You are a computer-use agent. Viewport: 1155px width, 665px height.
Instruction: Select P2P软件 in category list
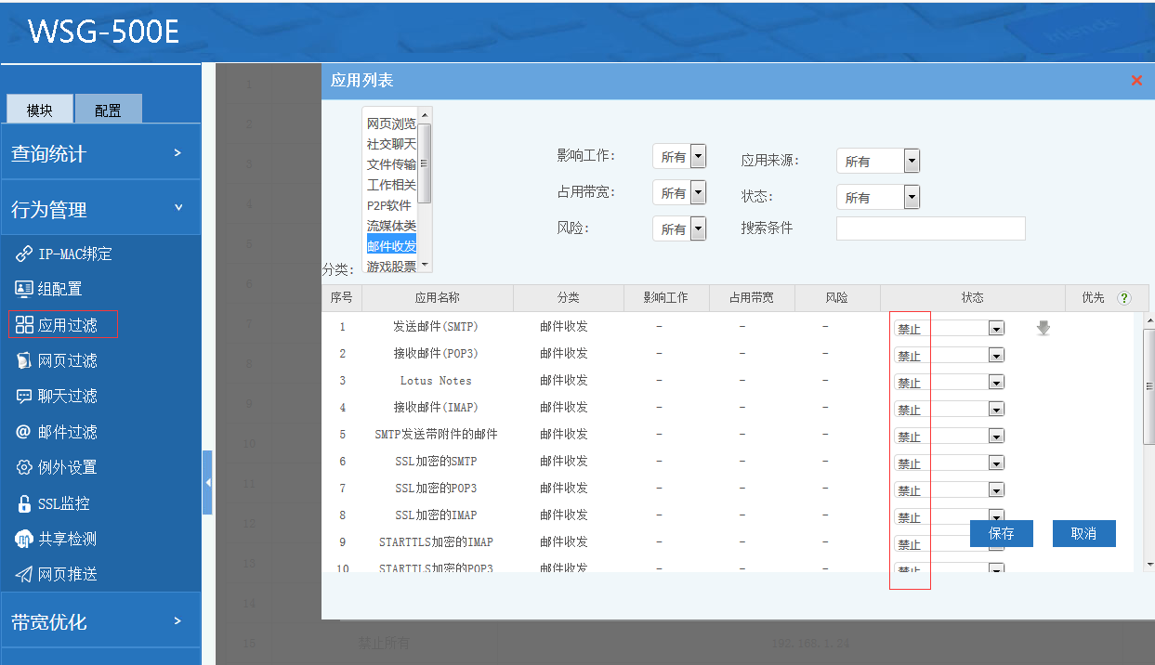coord(388,205)
